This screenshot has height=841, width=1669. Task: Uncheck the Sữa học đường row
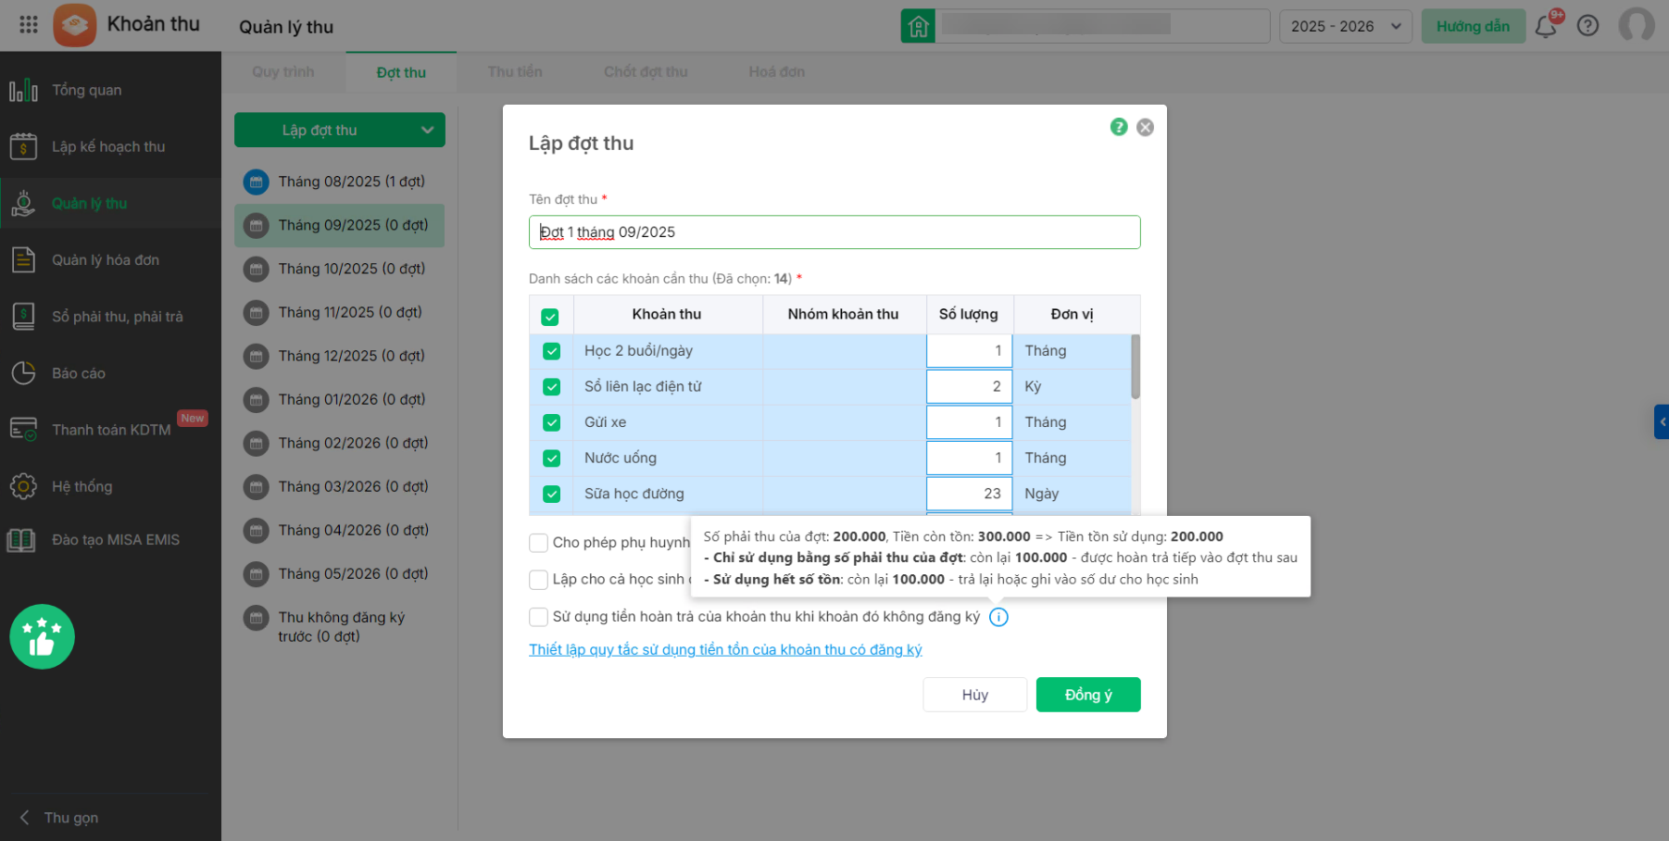(x=552, y=494)
